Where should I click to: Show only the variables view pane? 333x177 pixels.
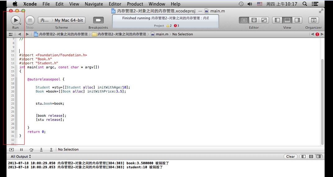coord(304,157)
